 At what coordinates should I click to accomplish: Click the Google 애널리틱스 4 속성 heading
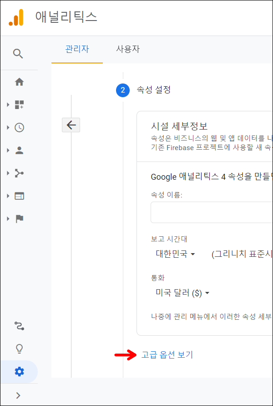(212, 177)
